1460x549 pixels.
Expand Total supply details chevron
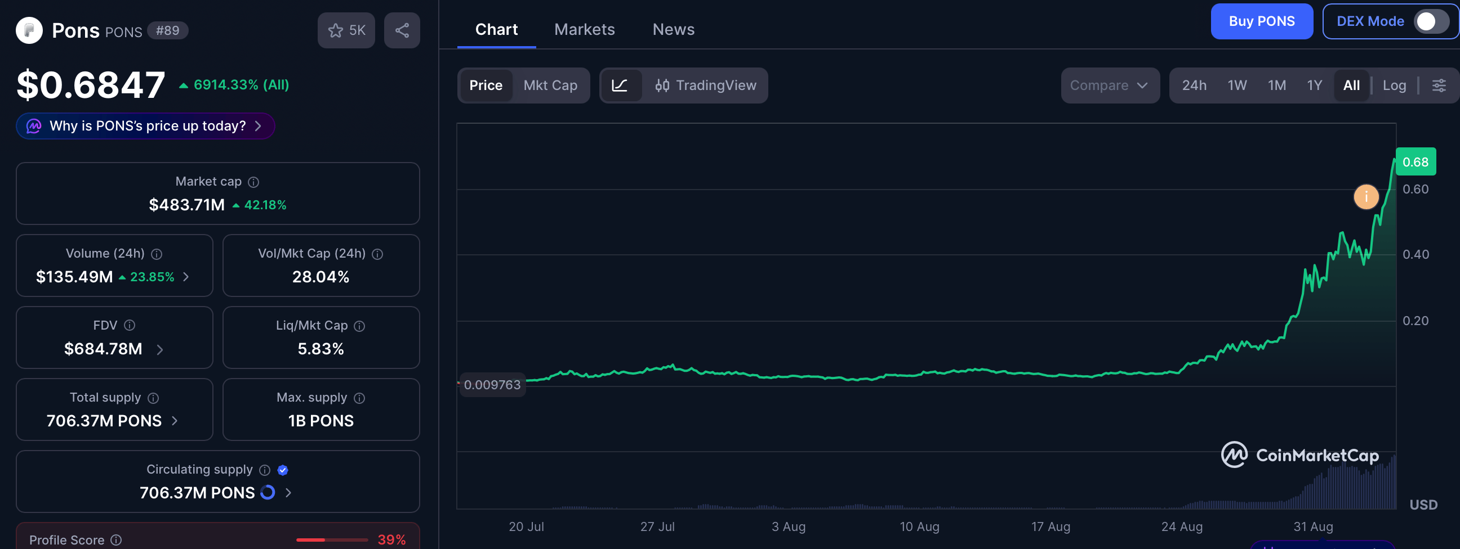click(x=175, y=421)
